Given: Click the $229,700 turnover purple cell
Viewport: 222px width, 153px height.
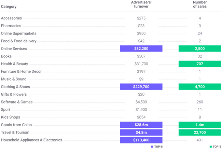Looking at the screenshot, I should click(141, 87).
